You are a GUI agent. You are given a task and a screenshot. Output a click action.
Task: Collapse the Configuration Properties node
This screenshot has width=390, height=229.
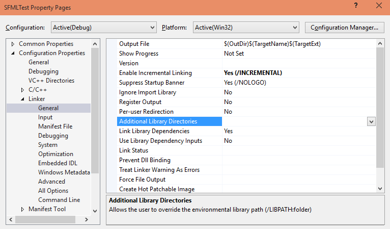pos(13,53)
